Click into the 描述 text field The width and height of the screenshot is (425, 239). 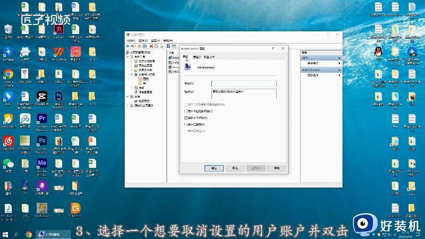[x=244, y=94]
